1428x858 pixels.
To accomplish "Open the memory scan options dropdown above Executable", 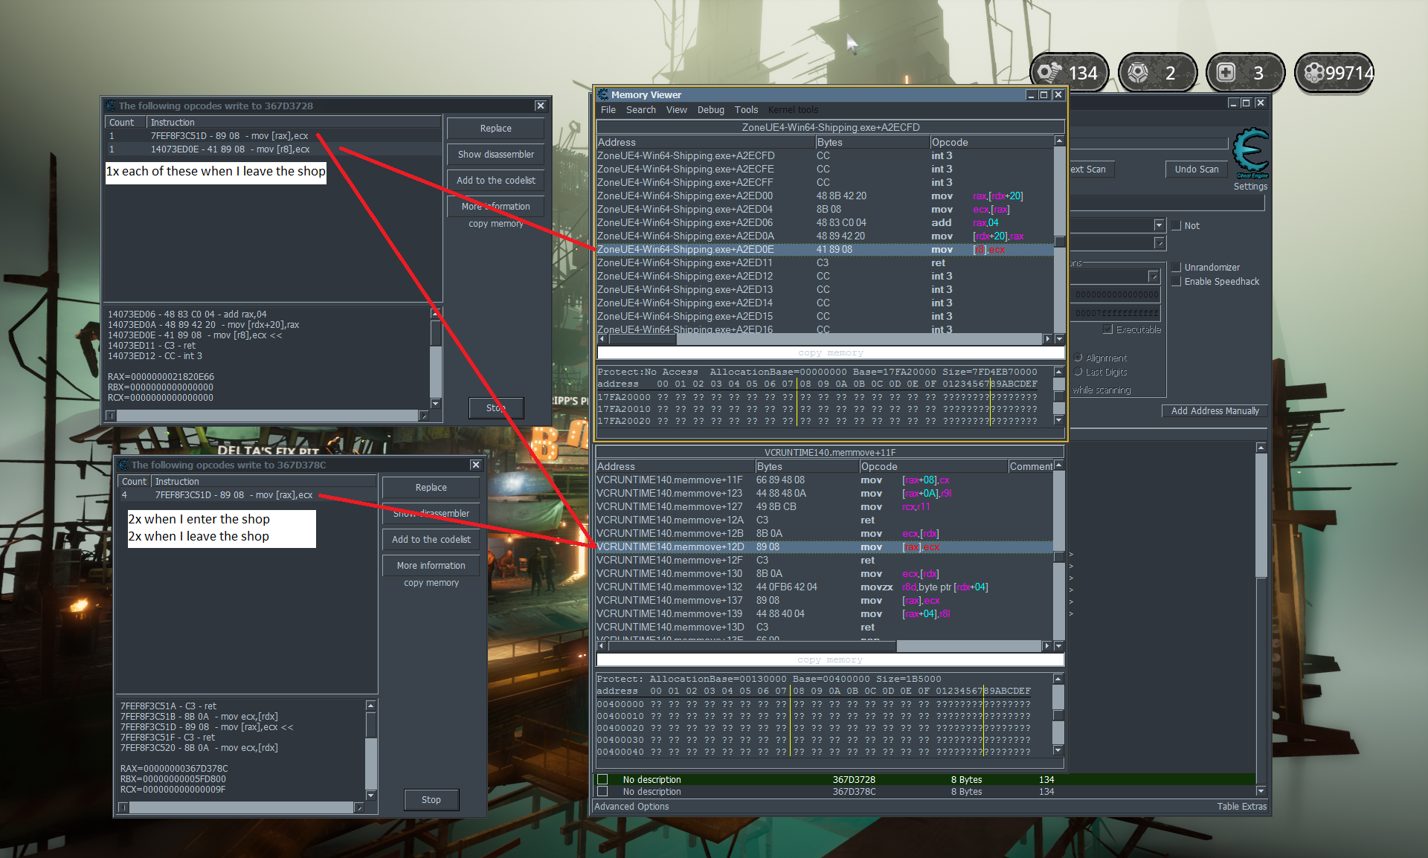I will [x=1154, y=276].
